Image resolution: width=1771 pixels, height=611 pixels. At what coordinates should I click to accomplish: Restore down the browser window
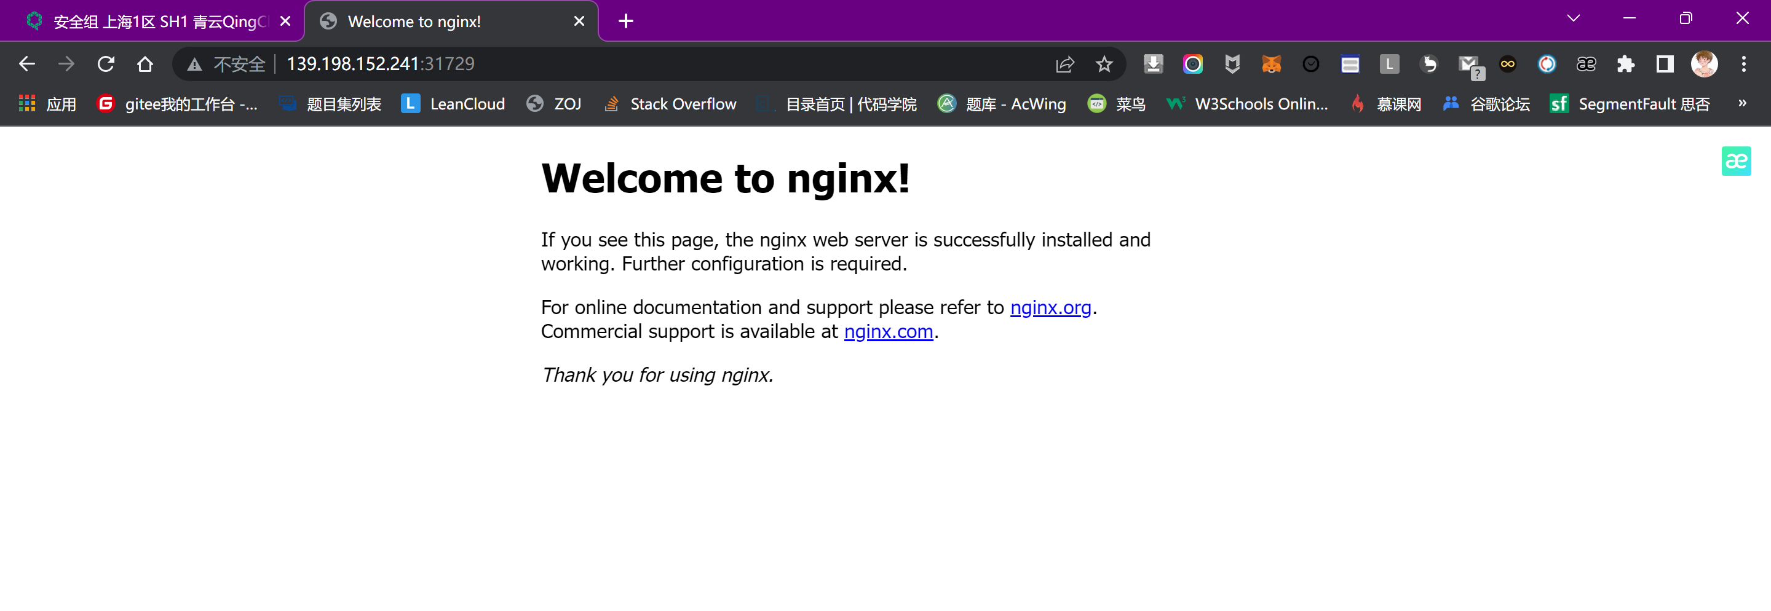pos(1685,18)
